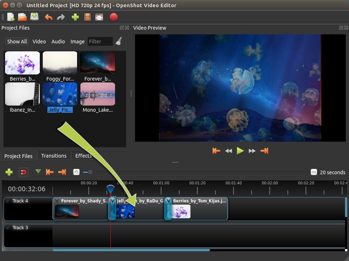Toggle snapping with the magnet icon
Viewport: 349px width, 261px height.
pyautogui.click(x=24, y=172)
